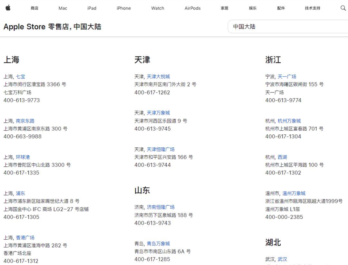Go to the iPhone navigation item
Image resolution: width=348 pixels, height=265 pixels.
124,8
